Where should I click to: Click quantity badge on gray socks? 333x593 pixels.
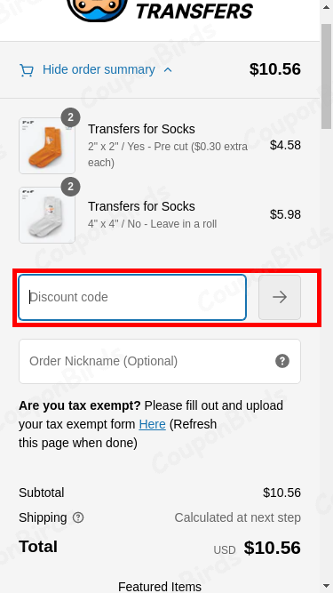pyautogui.click(x=71, y=188)
